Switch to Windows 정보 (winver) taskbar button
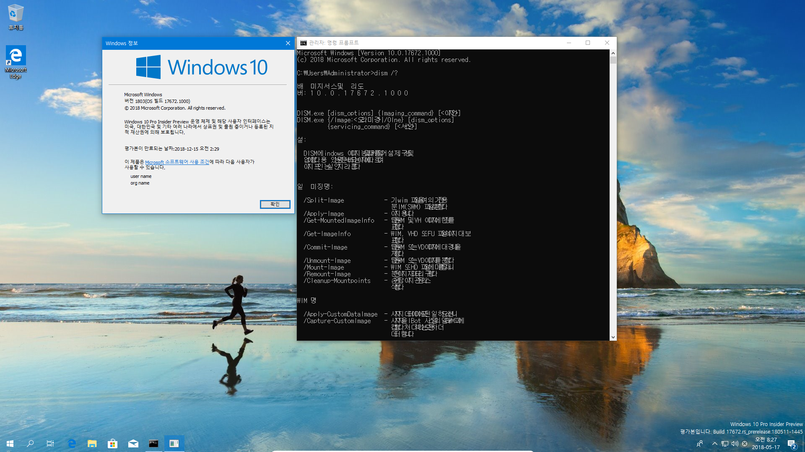The height and width of the screenshot is (452, 805). [174, 444]
